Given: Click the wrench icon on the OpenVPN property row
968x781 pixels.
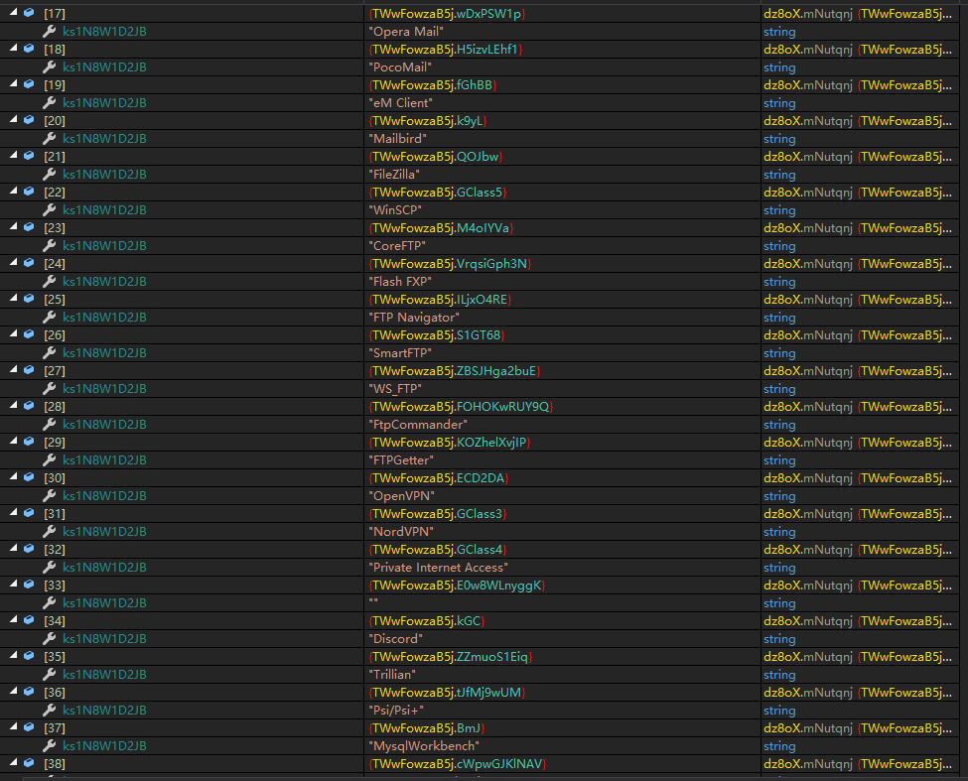Looking at the screenshot, I should click(50, 496).
